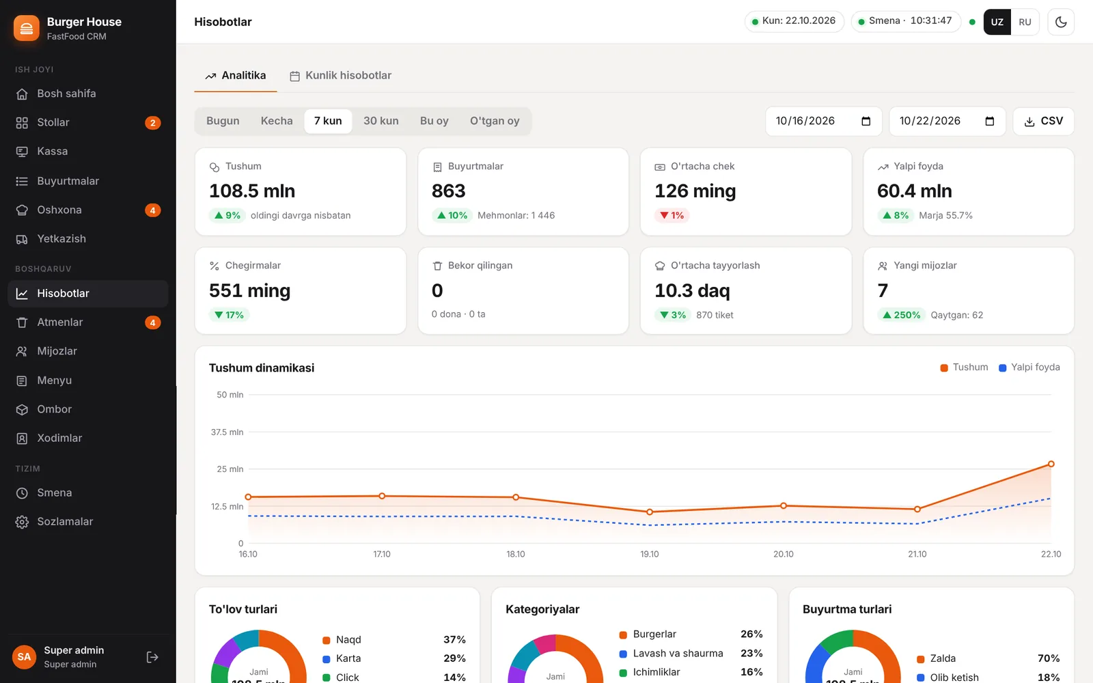Image resolution: width=1093 pixels, height=683 pixels.
Task: Open Menyu icon in sidebar
Action: coord(22,380)
